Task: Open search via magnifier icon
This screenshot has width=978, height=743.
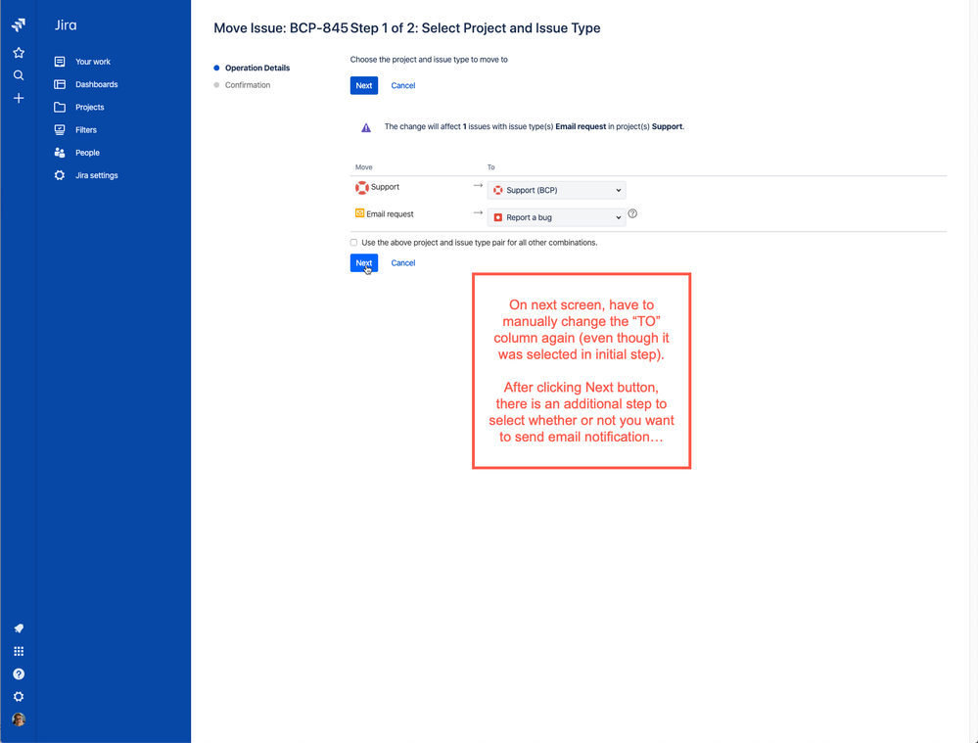Action: tap(19, 75)
